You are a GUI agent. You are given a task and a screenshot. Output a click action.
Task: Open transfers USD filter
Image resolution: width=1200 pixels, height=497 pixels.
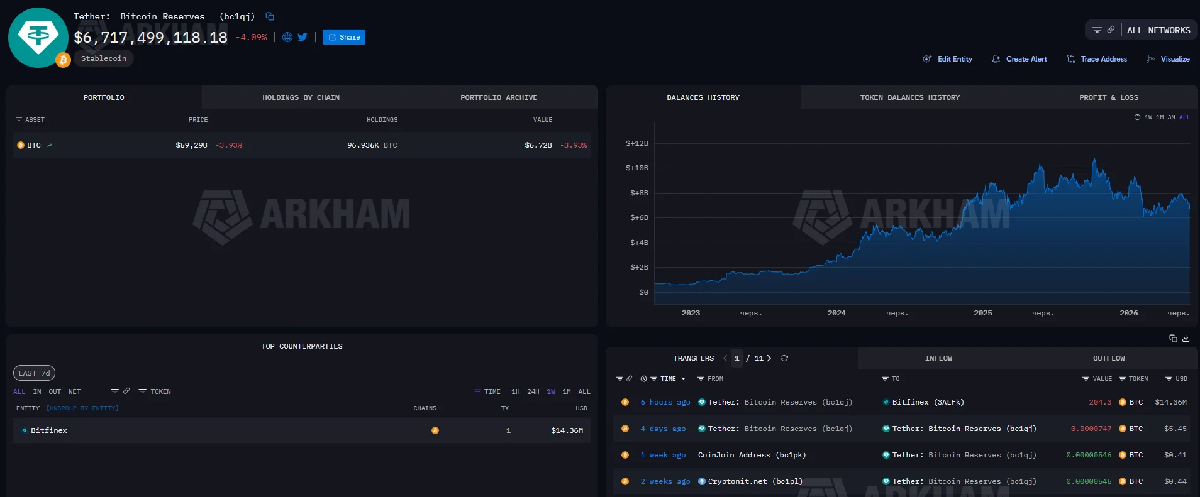pos(1176,379)
